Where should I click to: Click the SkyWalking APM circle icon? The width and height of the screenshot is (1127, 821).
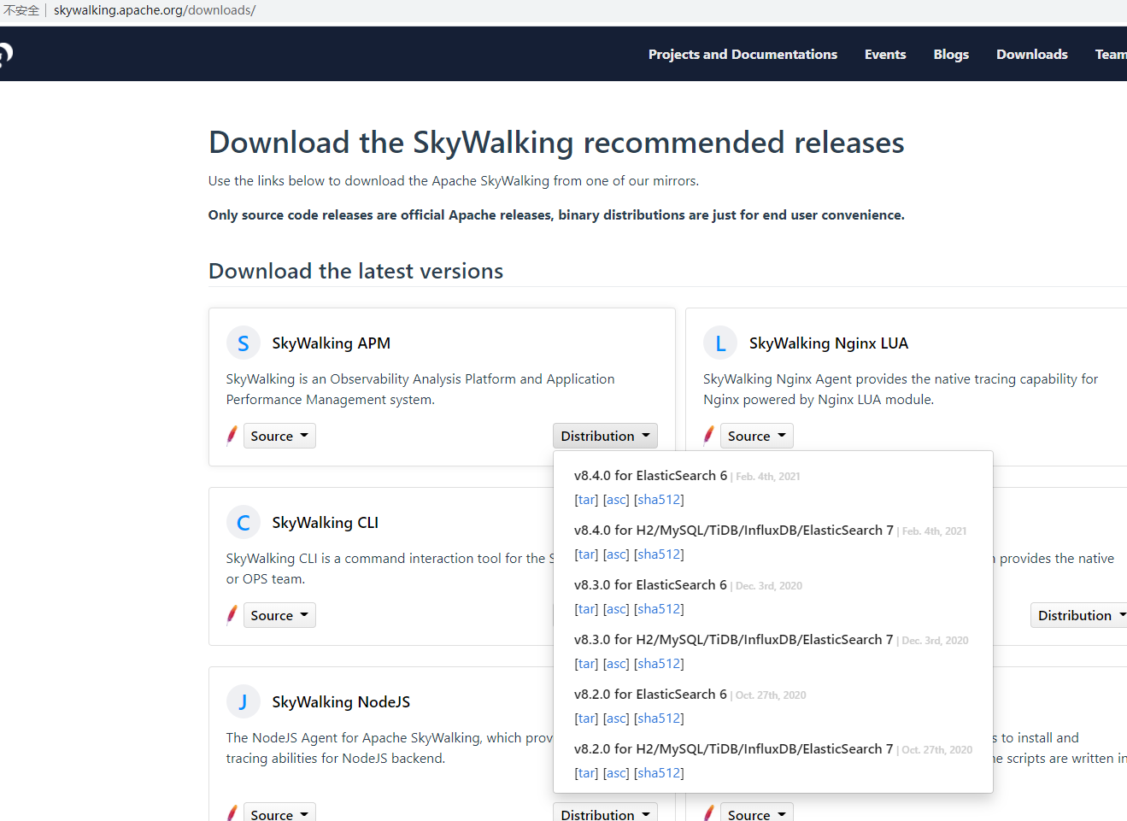click(x=244, y=342)
